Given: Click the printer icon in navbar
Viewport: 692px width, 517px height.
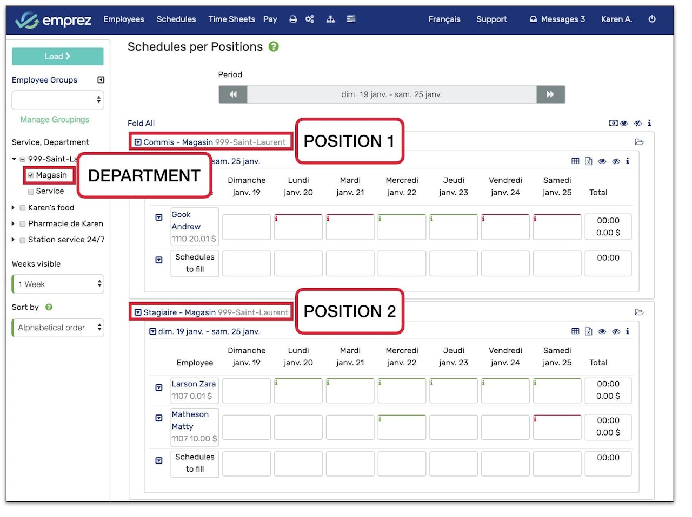Looking at the screenshot, I should [x=293, y=19].
